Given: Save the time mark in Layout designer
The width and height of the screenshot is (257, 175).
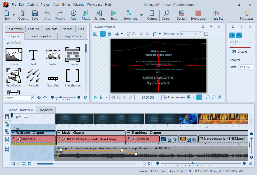Looking at the screenshot, I should pyautogui.click(x=206, y=34).
